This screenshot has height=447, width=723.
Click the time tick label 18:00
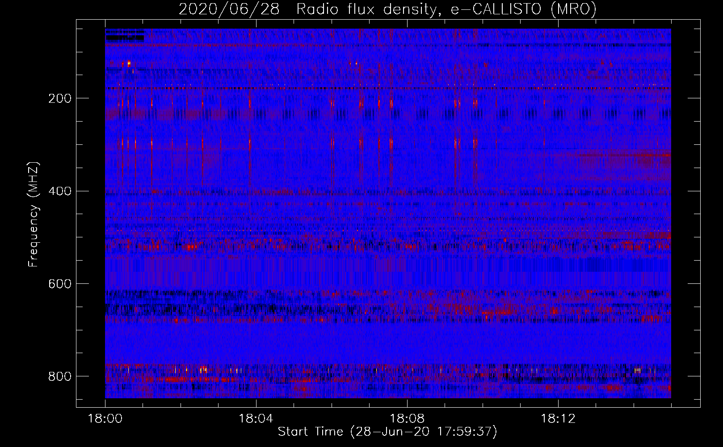click(105, 419)
